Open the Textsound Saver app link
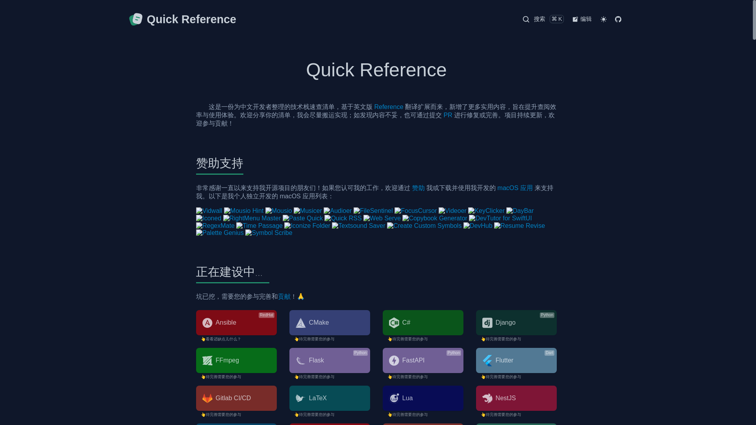The image size is (756, 425). [x=358, y=226]
